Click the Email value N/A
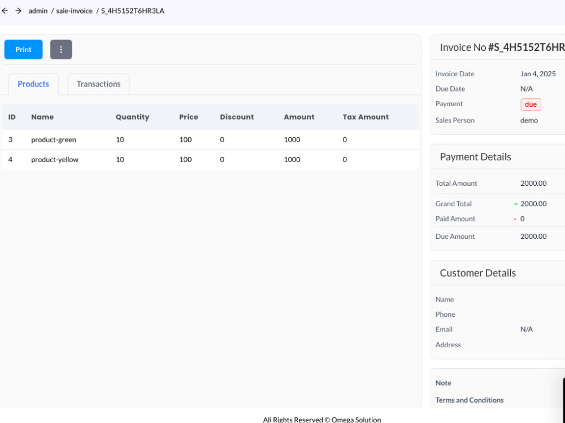 527,329
